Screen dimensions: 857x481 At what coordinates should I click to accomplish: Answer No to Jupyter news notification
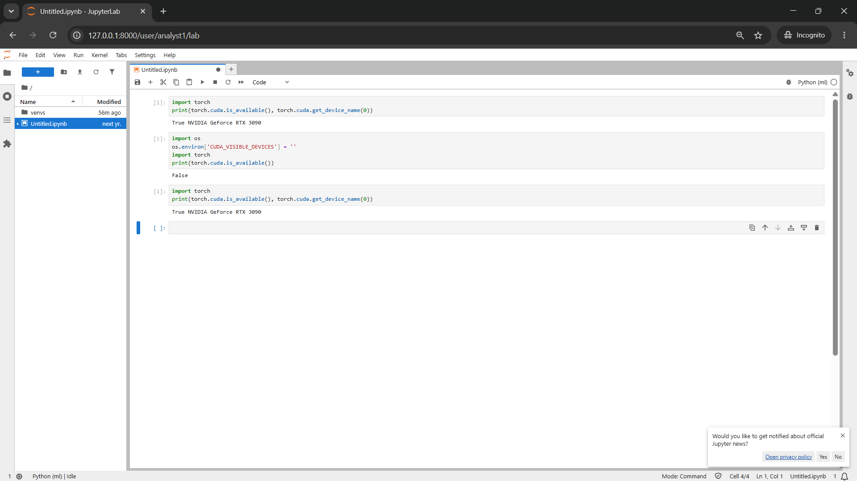pyautogui.click(x=838, y=456)
